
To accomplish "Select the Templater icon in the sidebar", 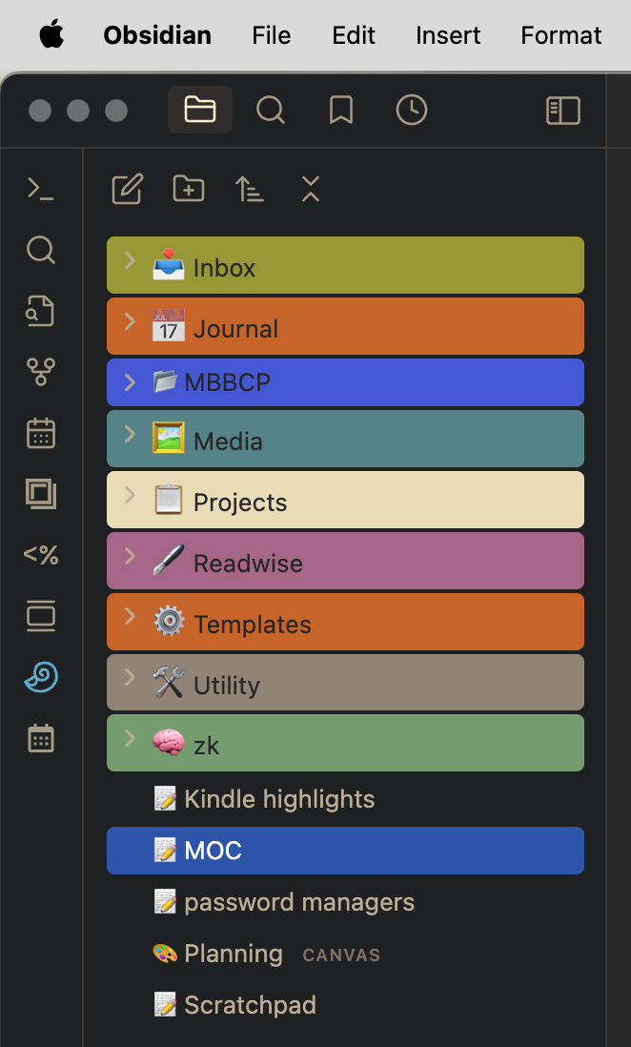I will [x=40, y=555].
